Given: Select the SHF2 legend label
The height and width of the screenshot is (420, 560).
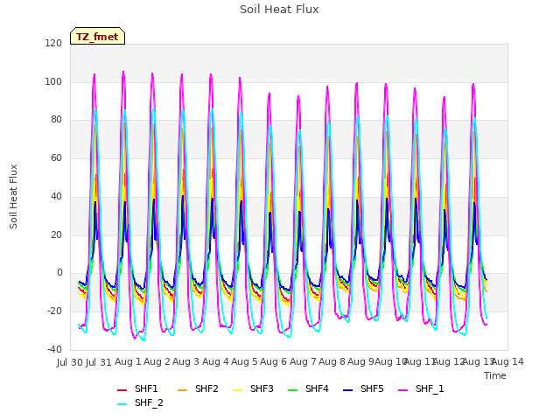Looking at the screenshot, I should tap(206, 388).
